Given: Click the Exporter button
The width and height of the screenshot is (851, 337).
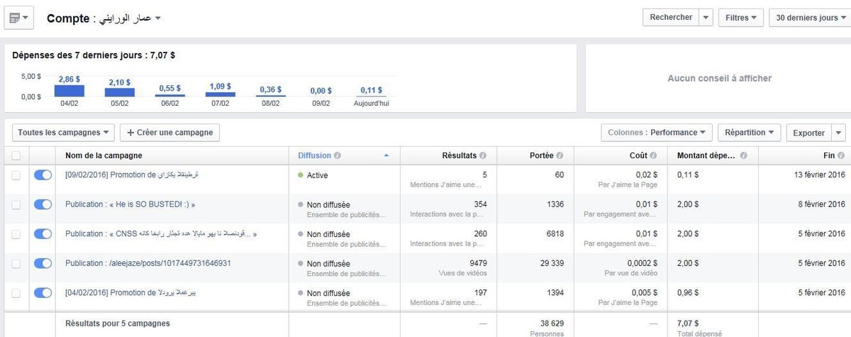Looking at the screenshot, I should [809, 133].
